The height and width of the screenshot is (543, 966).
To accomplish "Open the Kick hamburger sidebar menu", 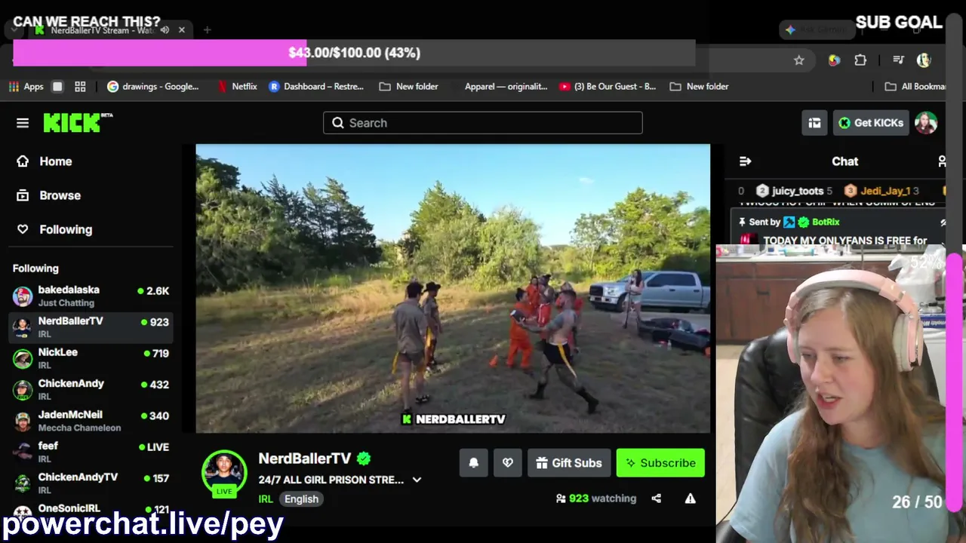I will click(23, 123).
